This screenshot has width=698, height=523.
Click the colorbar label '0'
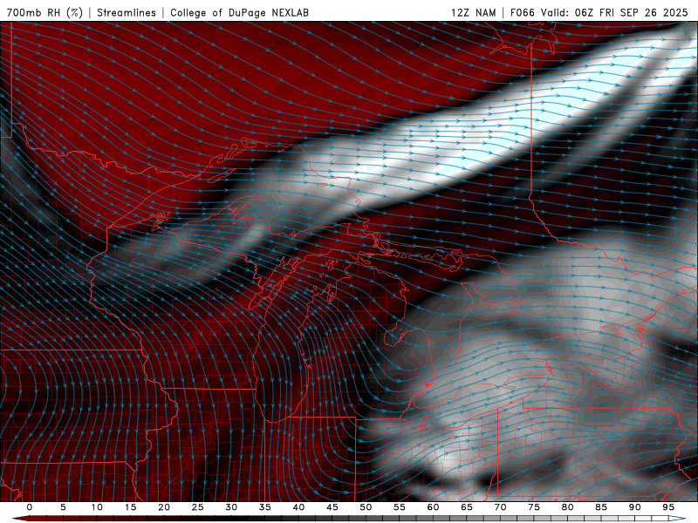click(x=30, y=507)
